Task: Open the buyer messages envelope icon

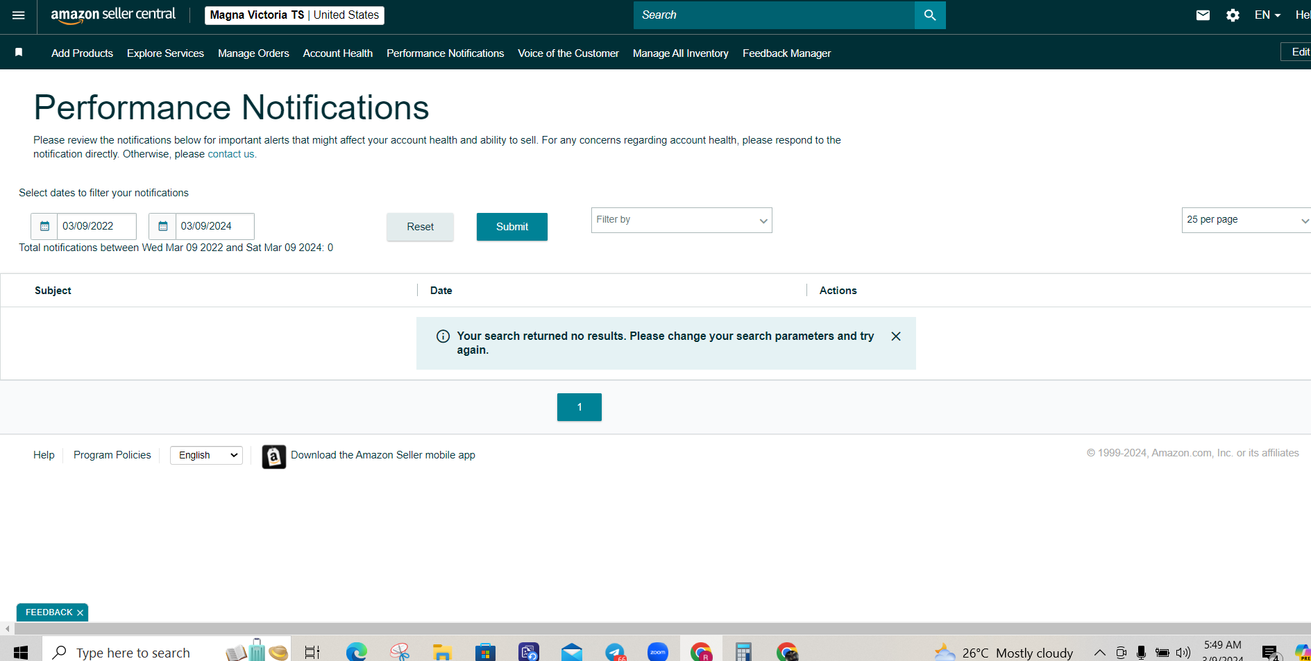Action: (x=1203, y=15)
